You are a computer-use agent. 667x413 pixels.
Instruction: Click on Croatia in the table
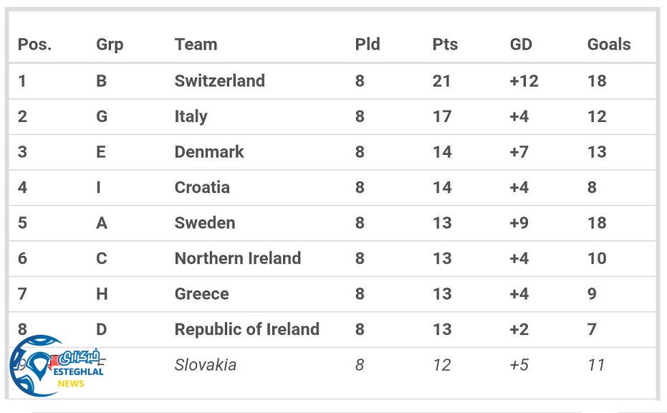[202, 187]
